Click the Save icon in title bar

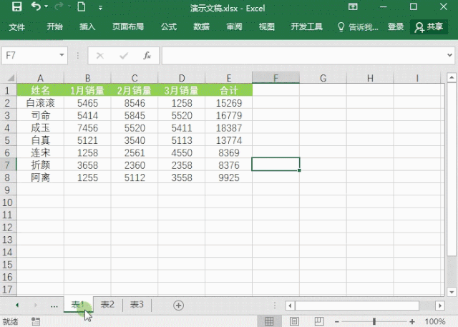16,6
